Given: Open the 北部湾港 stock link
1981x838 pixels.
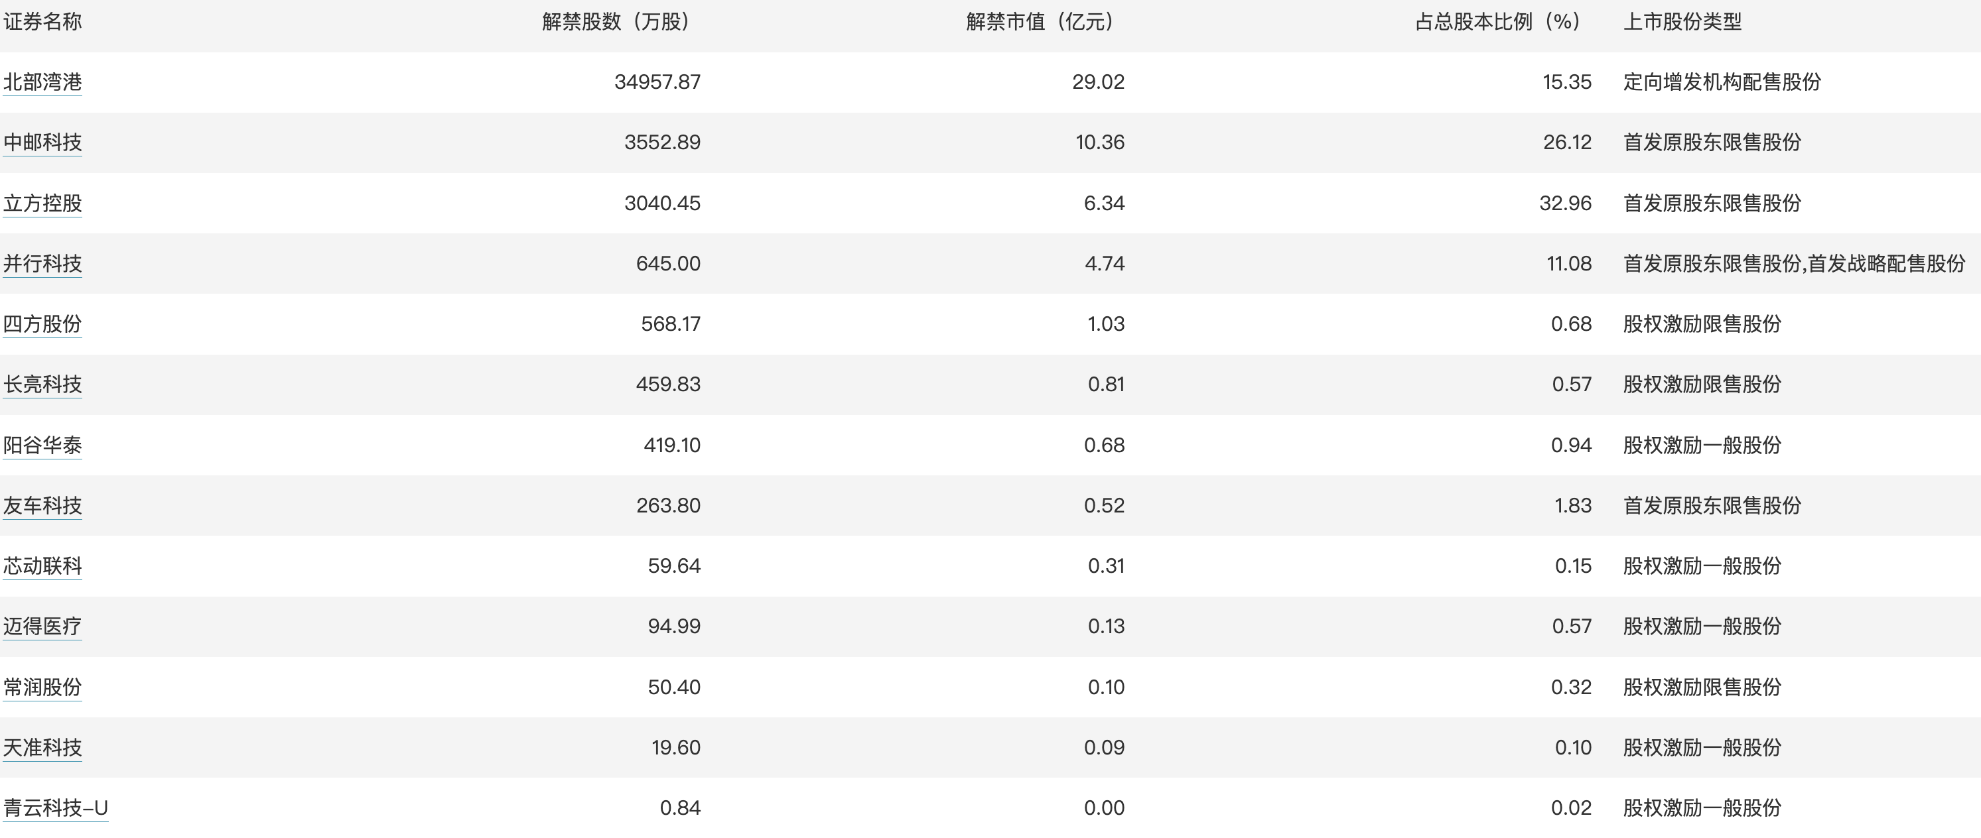Looking at the screenshot, I should [x=42, y=82].
